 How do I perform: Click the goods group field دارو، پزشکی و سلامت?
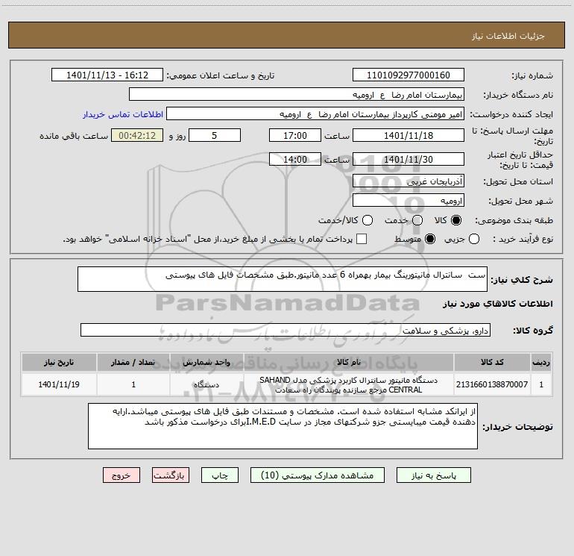[x=286, y=330]
